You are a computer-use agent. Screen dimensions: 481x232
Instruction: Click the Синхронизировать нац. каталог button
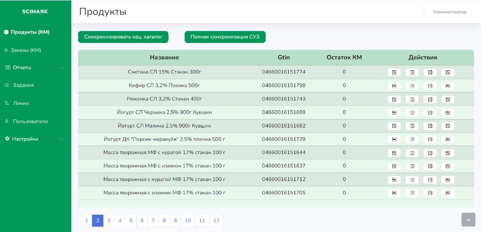pyautogui.click(x=124, y=37)
